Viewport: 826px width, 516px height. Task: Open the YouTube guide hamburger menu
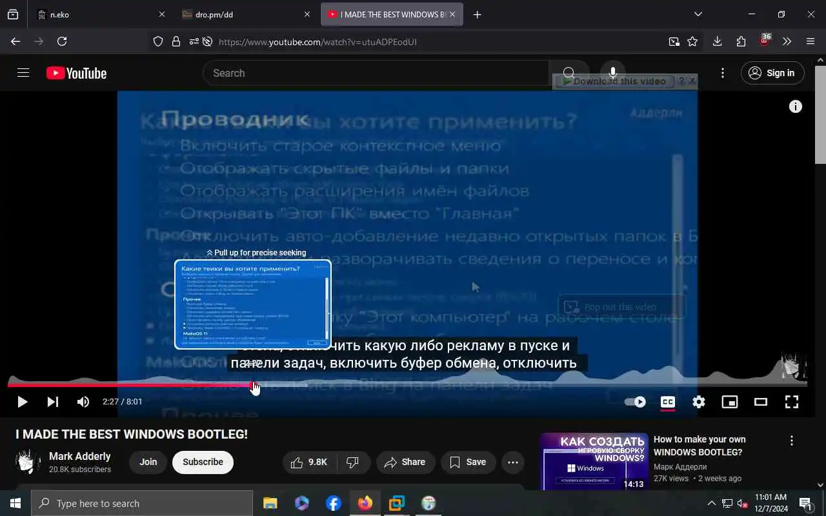point(23,73)
